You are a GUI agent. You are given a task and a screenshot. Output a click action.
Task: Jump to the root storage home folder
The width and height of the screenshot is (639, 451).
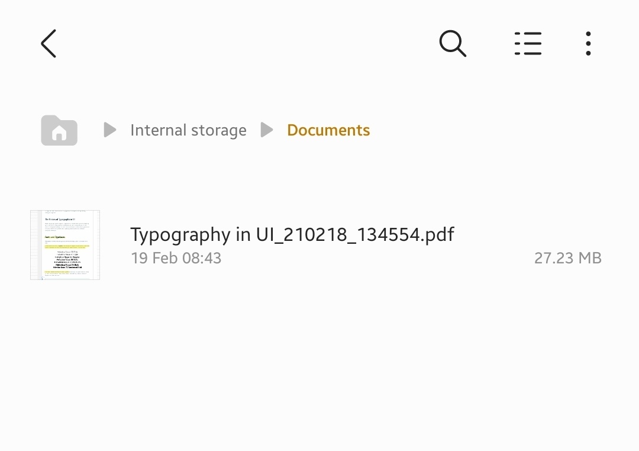[x=59, y=130]
